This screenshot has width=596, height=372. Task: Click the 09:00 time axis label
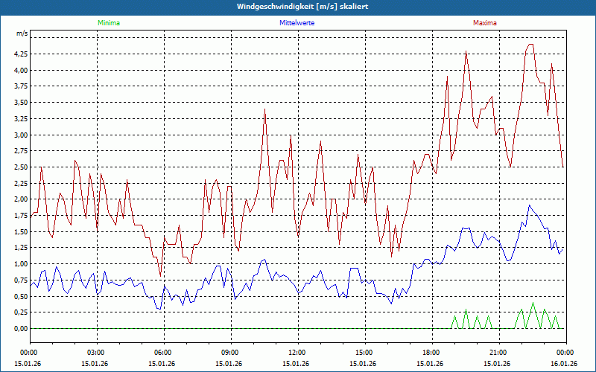tap(230, 353)
